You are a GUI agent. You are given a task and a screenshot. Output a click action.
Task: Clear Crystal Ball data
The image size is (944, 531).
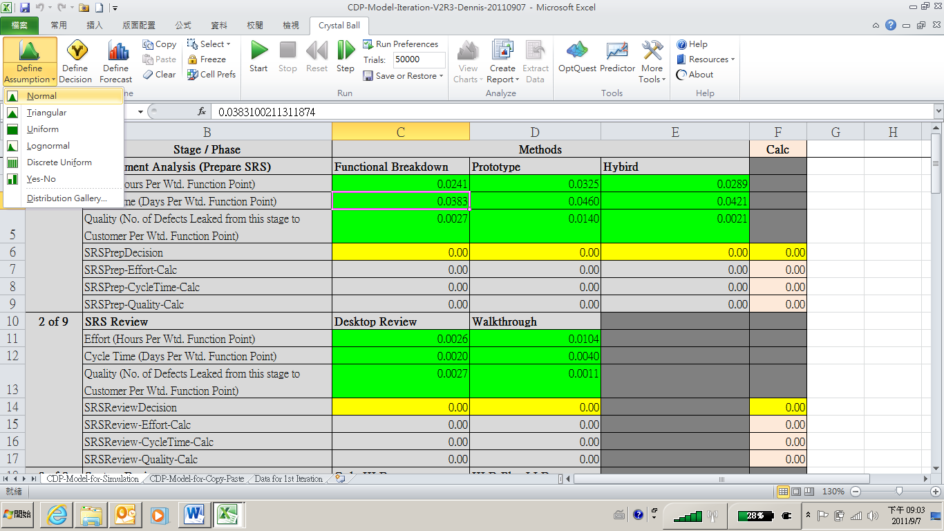click(160, 75)
